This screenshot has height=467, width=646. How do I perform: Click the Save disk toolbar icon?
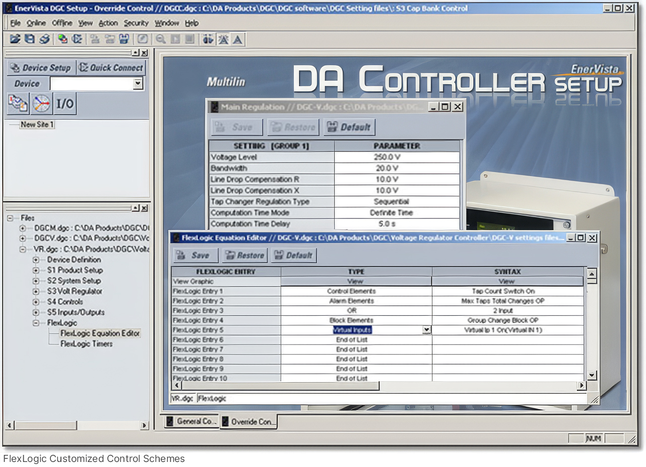[x=30, y=39]
